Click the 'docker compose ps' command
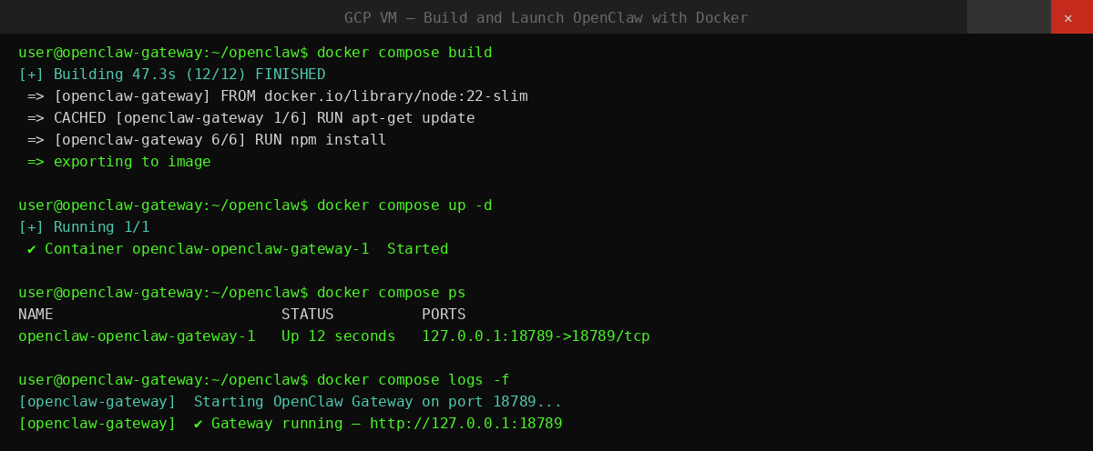The image size is (1093, 451). tap(391, 293)
